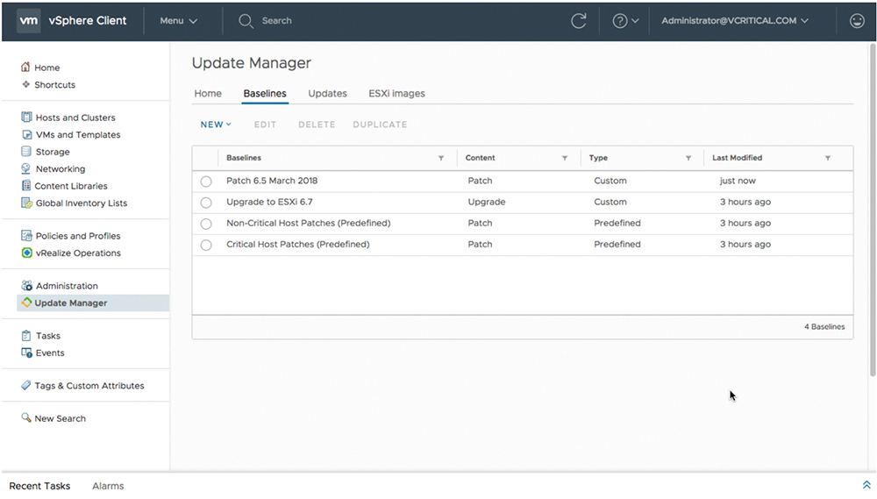Open Tags & Custom Attributes
This screenshot has width=877, height=499.
coord(89,386)
